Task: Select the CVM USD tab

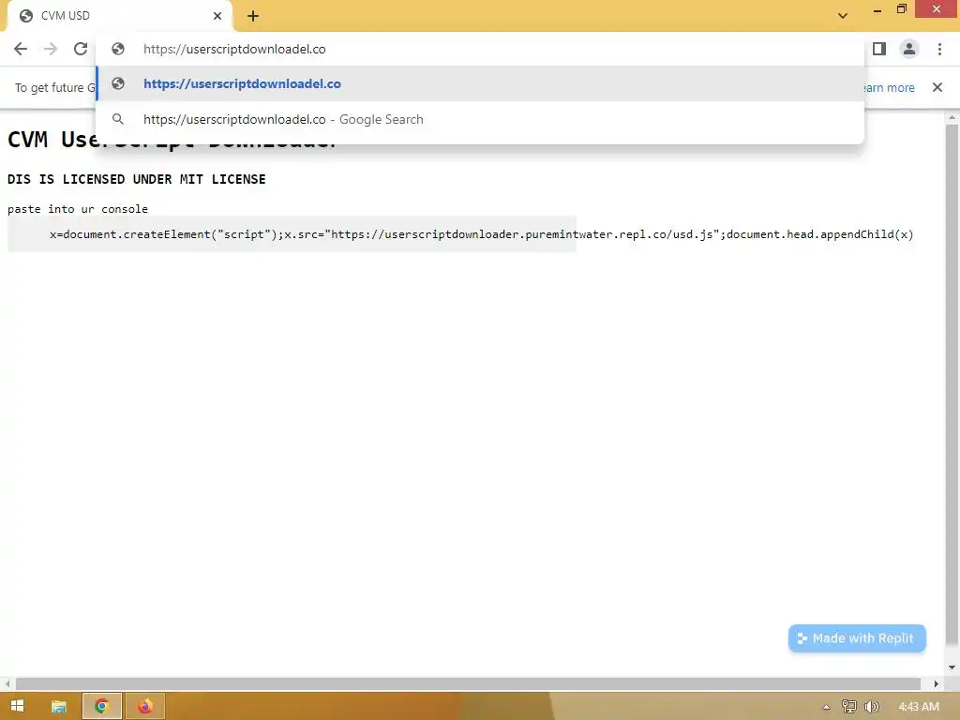Action: 119,16
